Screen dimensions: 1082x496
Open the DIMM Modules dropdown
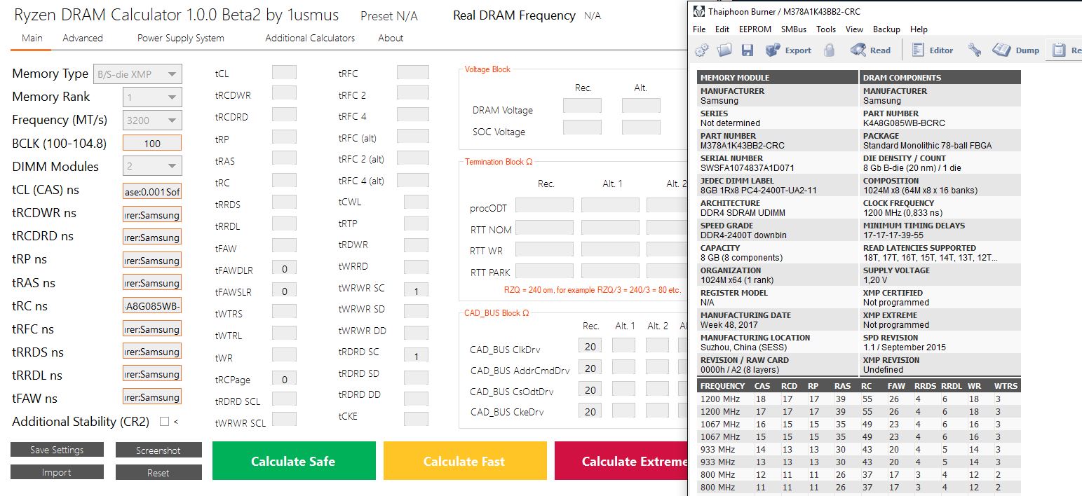(152, 167)
